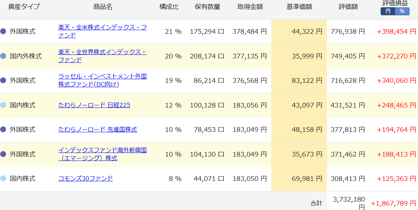The width and height of the screenshot is (418, 210).
Task: Open たわらノーロード 日経225 link
Action: 94,105
